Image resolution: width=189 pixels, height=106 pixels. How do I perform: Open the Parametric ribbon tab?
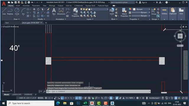(36, 6)
